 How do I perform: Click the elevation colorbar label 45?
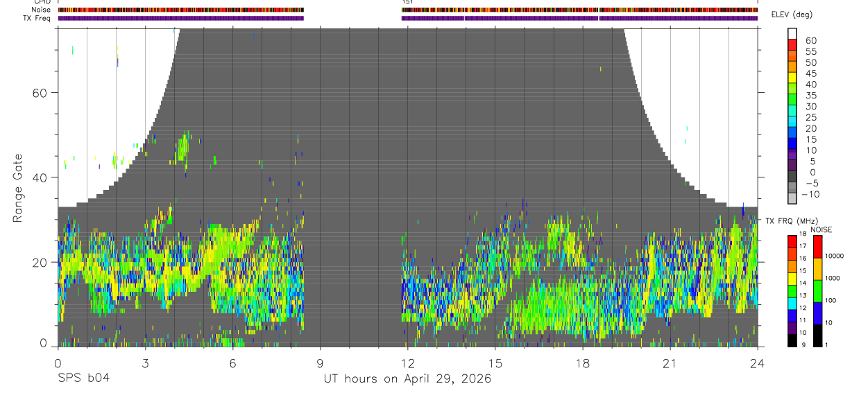coord(810,73)
